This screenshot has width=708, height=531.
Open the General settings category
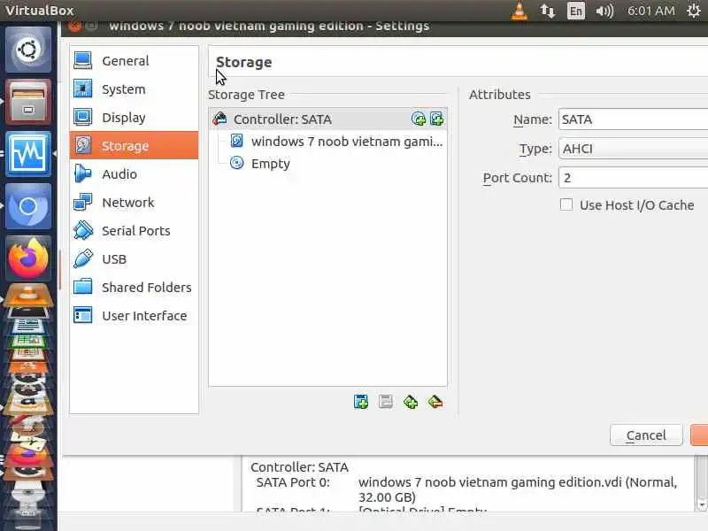tap(134, 61)
